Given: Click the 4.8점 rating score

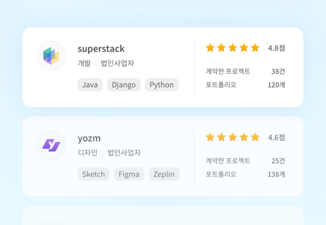Looking at the screenshot, I should pos(277,48).
